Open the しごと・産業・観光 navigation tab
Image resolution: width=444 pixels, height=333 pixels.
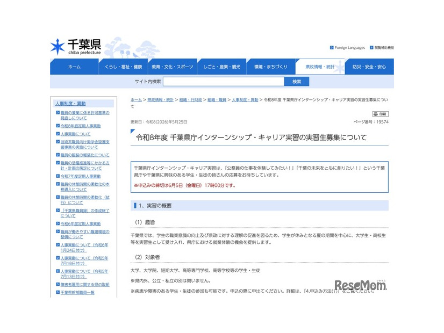(221, 67)
